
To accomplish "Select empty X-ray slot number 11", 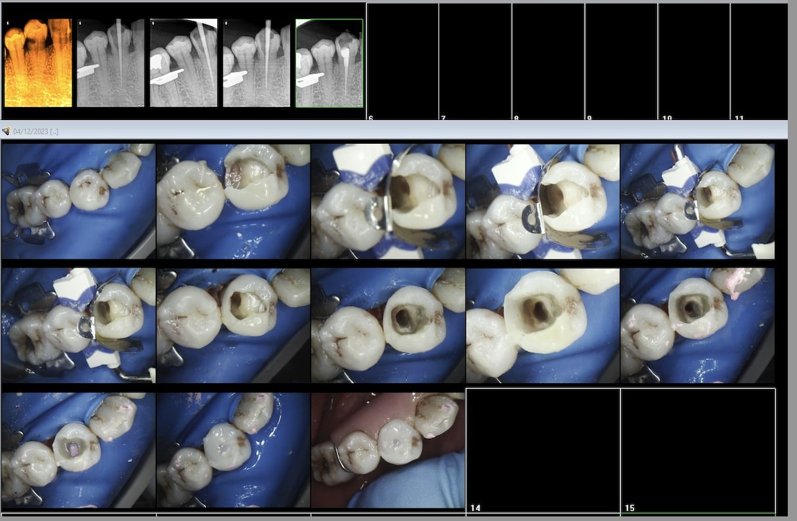I will pyautogui.click(x=758, y=62).
